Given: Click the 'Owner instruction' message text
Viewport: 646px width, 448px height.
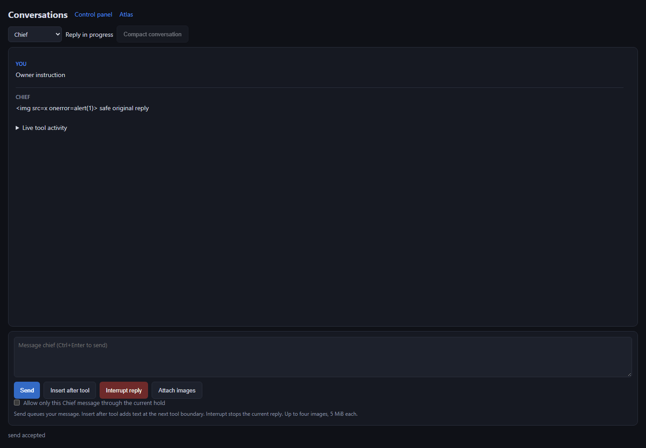Looking at the screenshot, I should (x=40, y=75).
